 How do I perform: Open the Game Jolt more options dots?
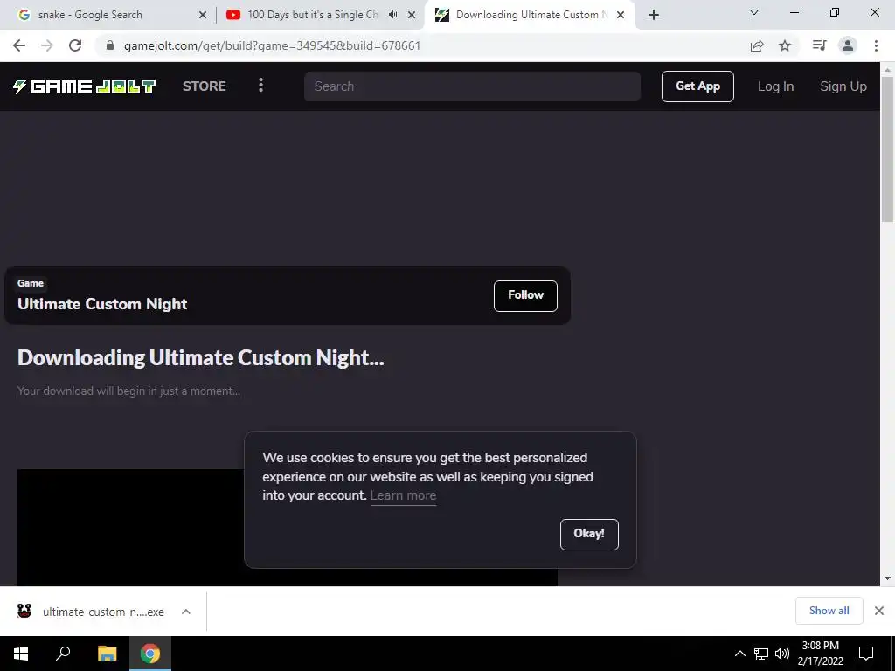(260, 86)
